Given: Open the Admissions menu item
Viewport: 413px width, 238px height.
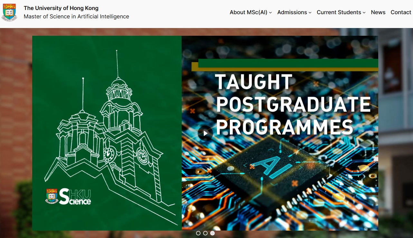Looking at the screenshot, I should tap(292, 12).
